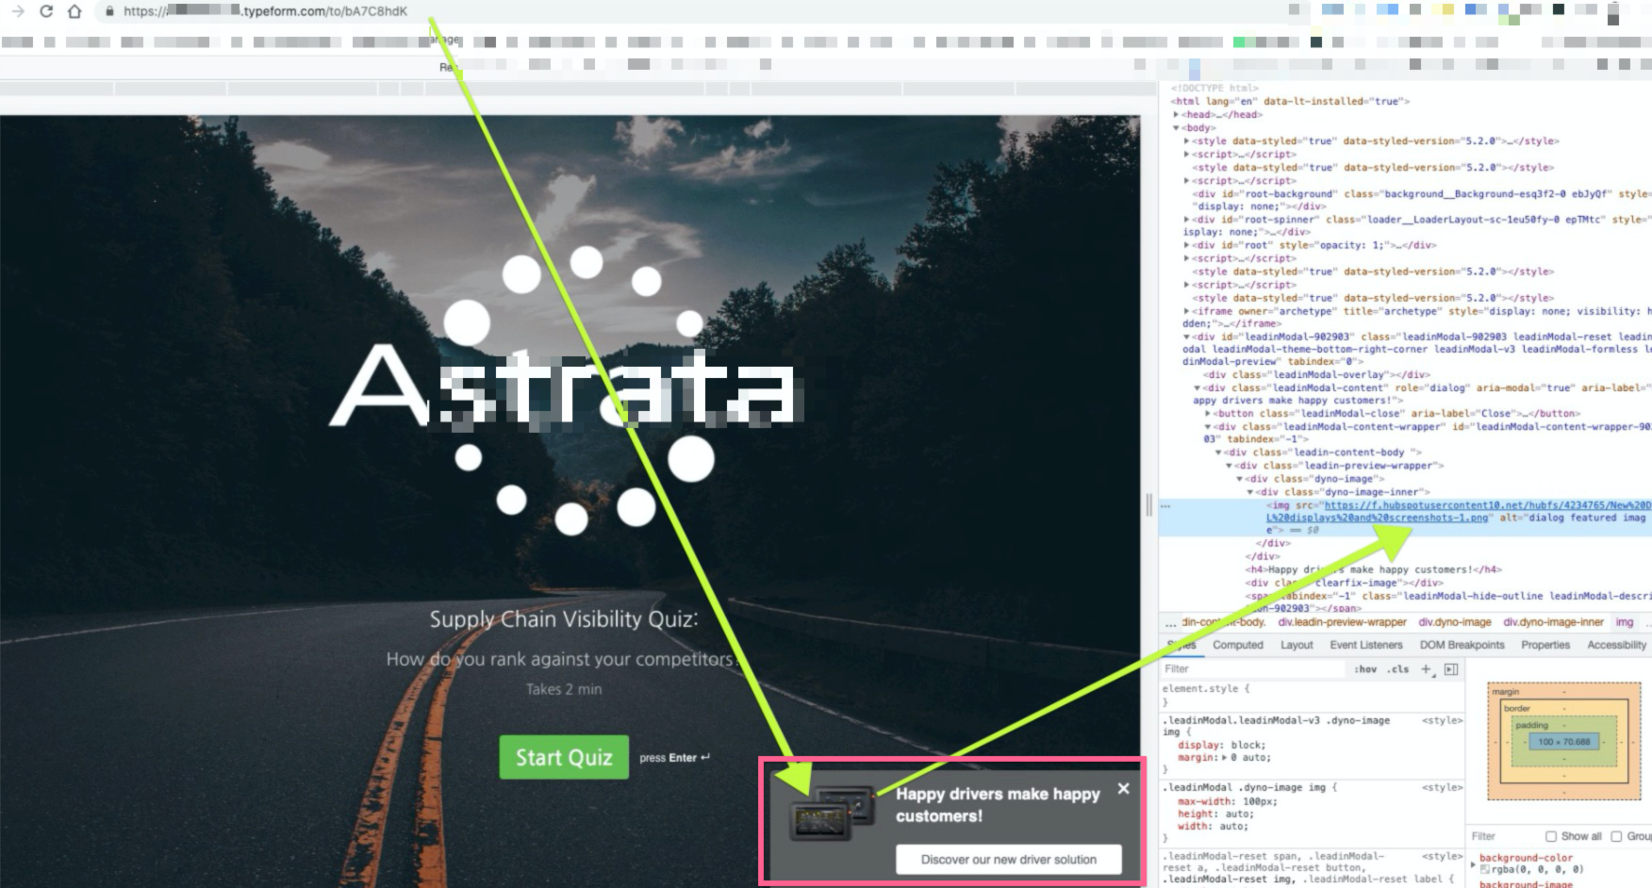
Task: Expand the margin shorthand property triangle
Action: 1225,758
